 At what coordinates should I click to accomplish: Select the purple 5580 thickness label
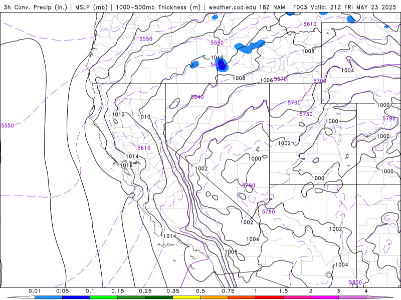pos(217,42)
